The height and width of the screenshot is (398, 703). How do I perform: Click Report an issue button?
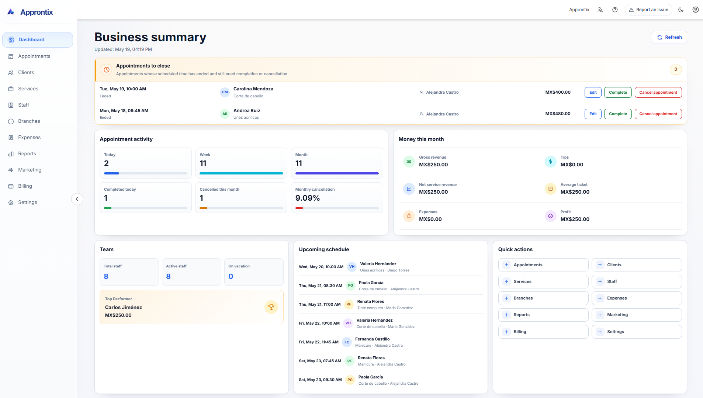pos(648,10)
